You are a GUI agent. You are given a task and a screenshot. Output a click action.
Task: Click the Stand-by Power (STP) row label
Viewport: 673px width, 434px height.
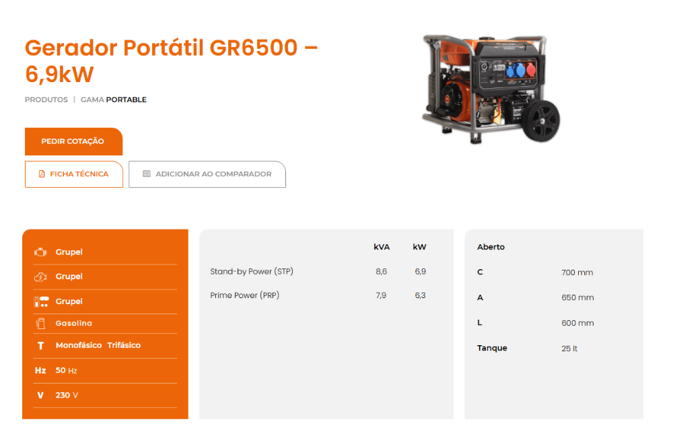point(252,272)
